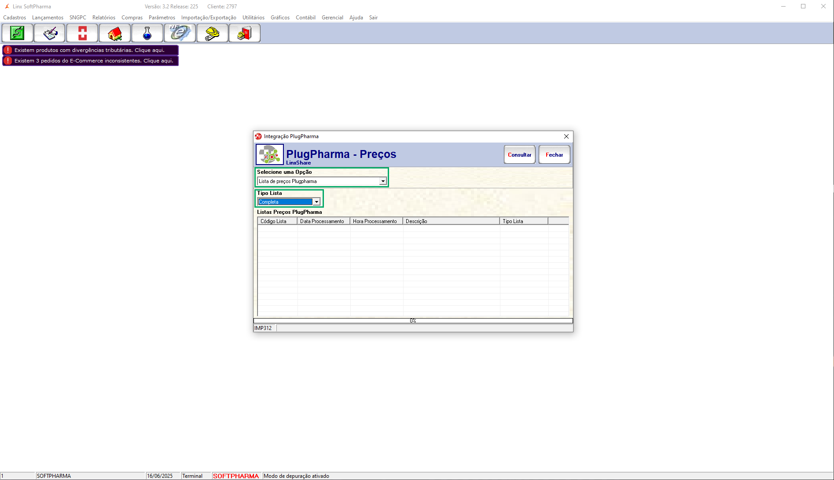The height and width of the screenshot is (480, 834).
Task: Open the Parâmetros menu
Action: (162, 18)
